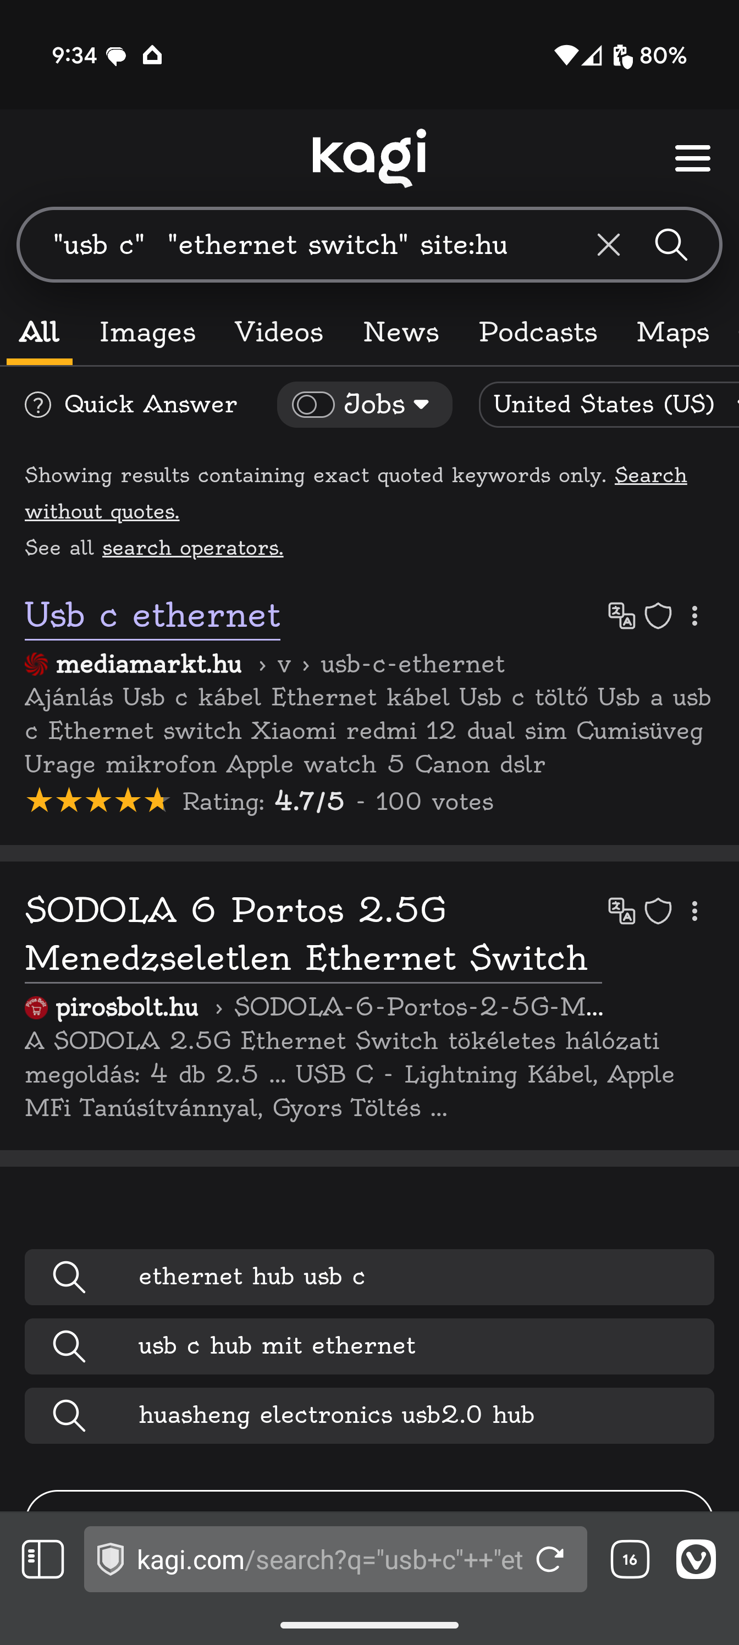Open three-dot menu on SODOLA result
This screenshot has width=739, height=1645.
coord(694,911)
